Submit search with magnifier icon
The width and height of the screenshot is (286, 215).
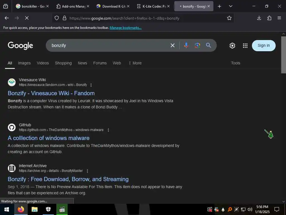(208, 45)
